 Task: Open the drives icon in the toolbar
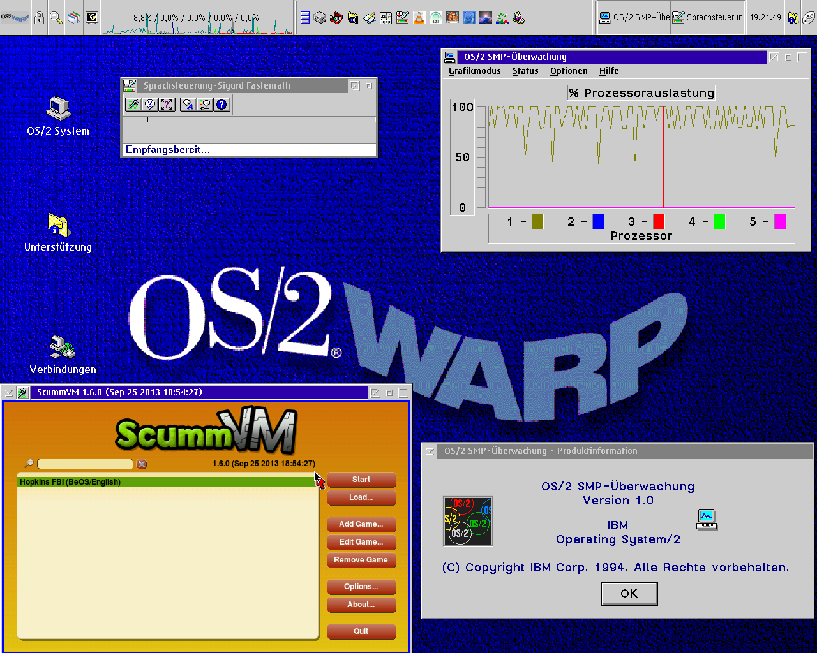pyautogui.click(x=320, y=18)
